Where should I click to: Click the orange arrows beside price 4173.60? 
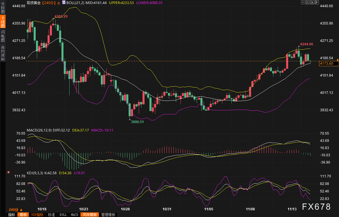point(338,59)
